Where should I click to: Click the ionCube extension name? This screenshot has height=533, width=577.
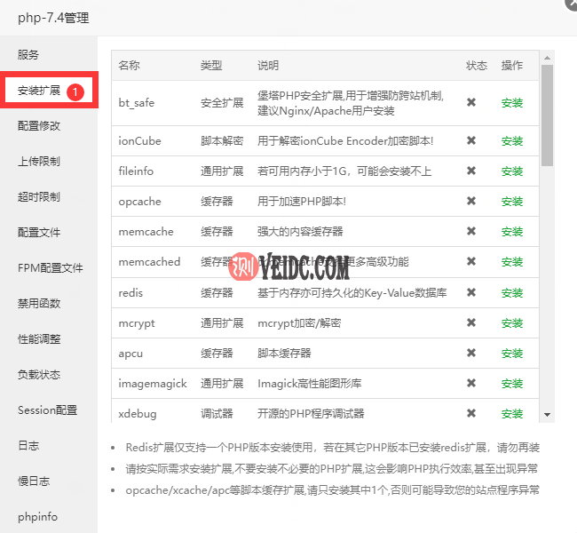coord(140,140)
